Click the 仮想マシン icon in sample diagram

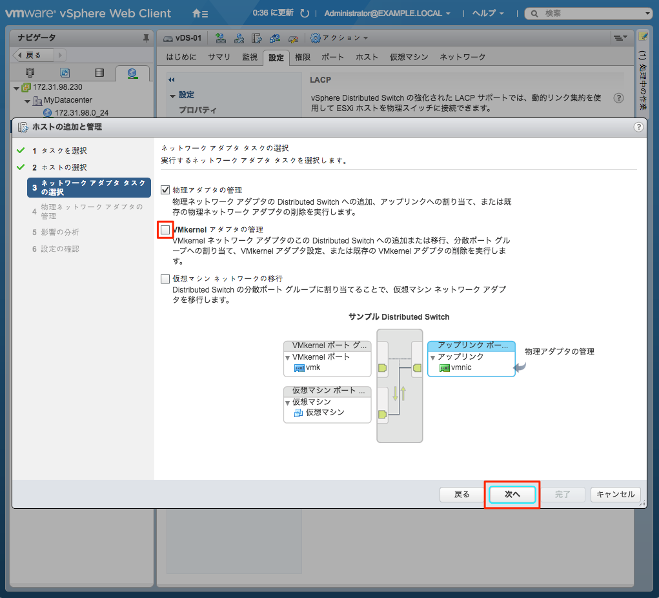coord(298,413)
